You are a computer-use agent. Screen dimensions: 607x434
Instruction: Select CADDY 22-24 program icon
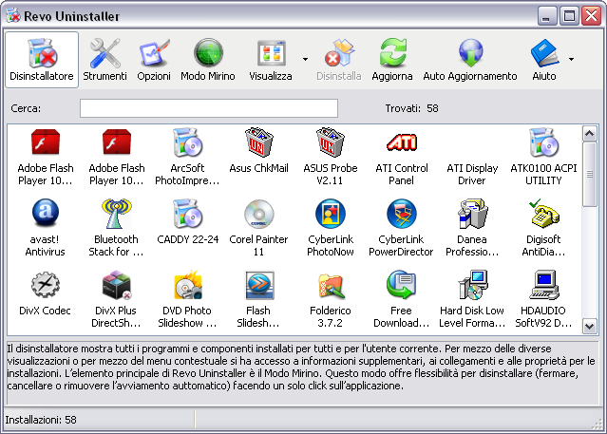[187, 214]
